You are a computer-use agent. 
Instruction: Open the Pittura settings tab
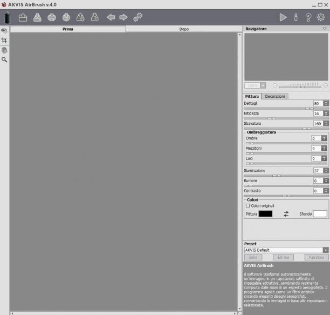[252, 96]
